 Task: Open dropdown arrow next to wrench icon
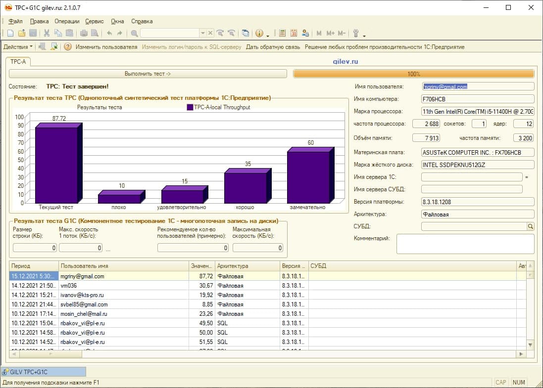coord(364,35)
